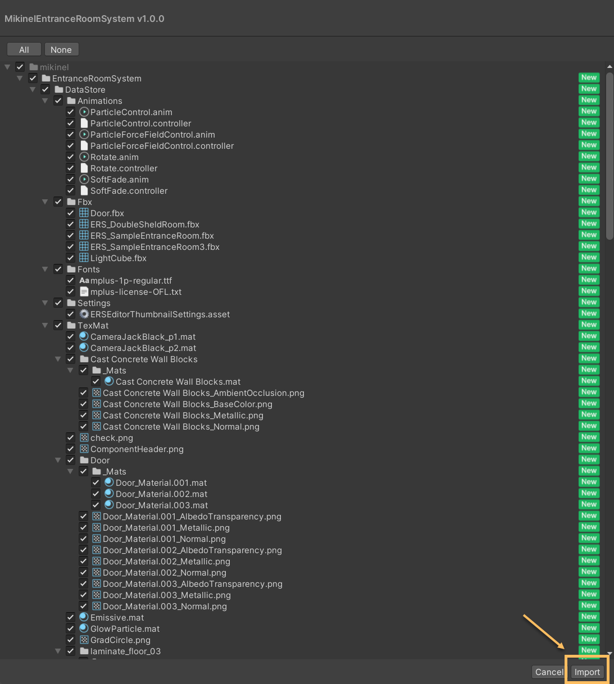Collapse the Fbx folder

click(45, 202)
